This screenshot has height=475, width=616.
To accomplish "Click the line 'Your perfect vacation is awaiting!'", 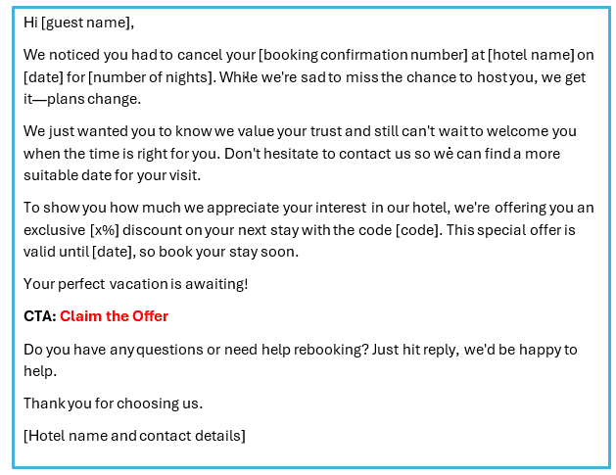I will 135,284.
